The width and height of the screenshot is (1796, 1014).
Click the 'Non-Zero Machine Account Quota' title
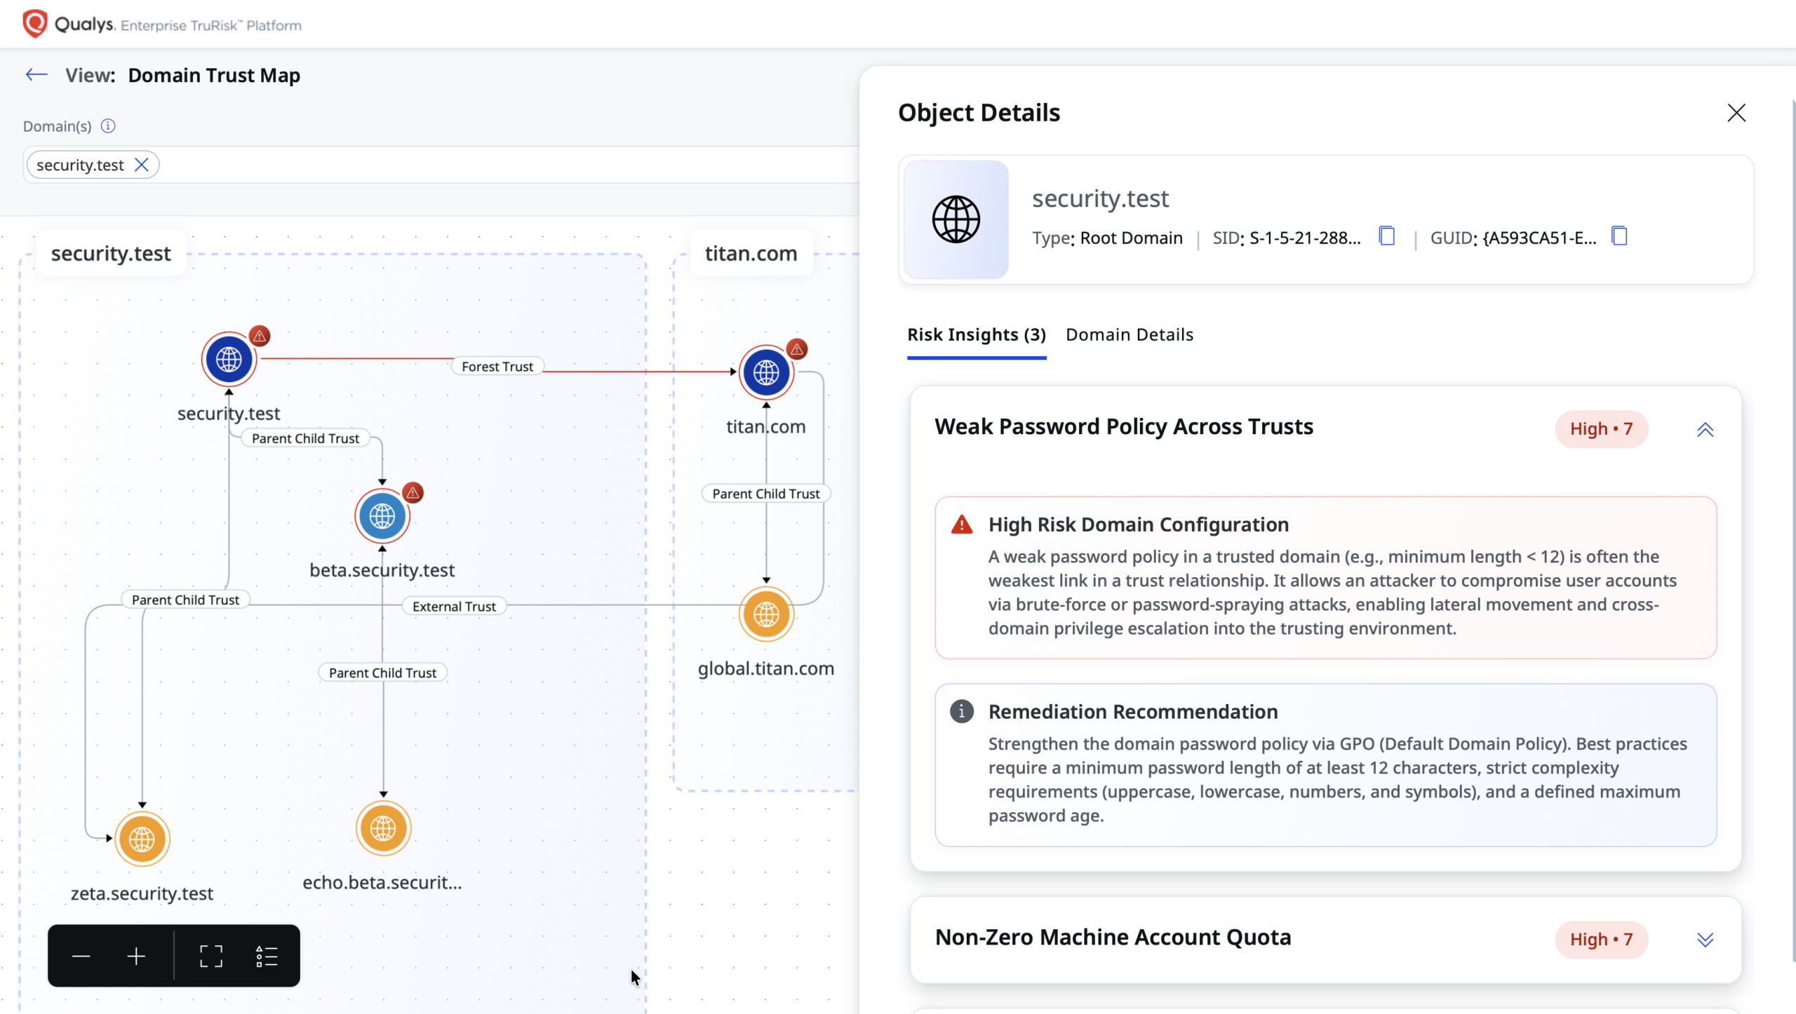[x=1113, y=938]
